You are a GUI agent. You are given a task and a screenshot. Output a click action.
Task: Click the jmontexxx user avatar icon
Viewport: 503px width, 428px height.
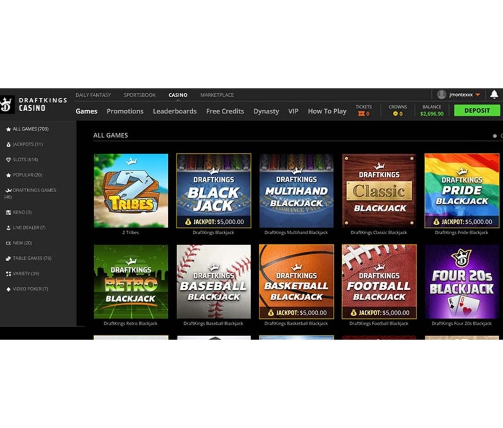(441, 95)
